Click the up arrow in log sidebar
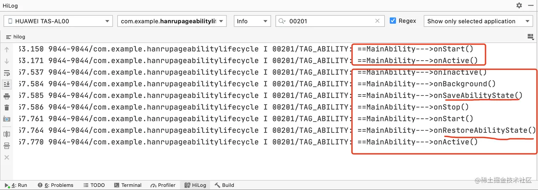The width and height of the screenshot is (538, 190). (6, 50)
